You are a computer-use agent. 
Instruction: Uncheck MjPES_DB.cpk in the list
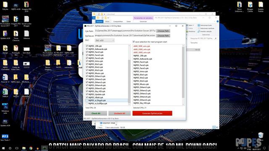pos(87,46)
